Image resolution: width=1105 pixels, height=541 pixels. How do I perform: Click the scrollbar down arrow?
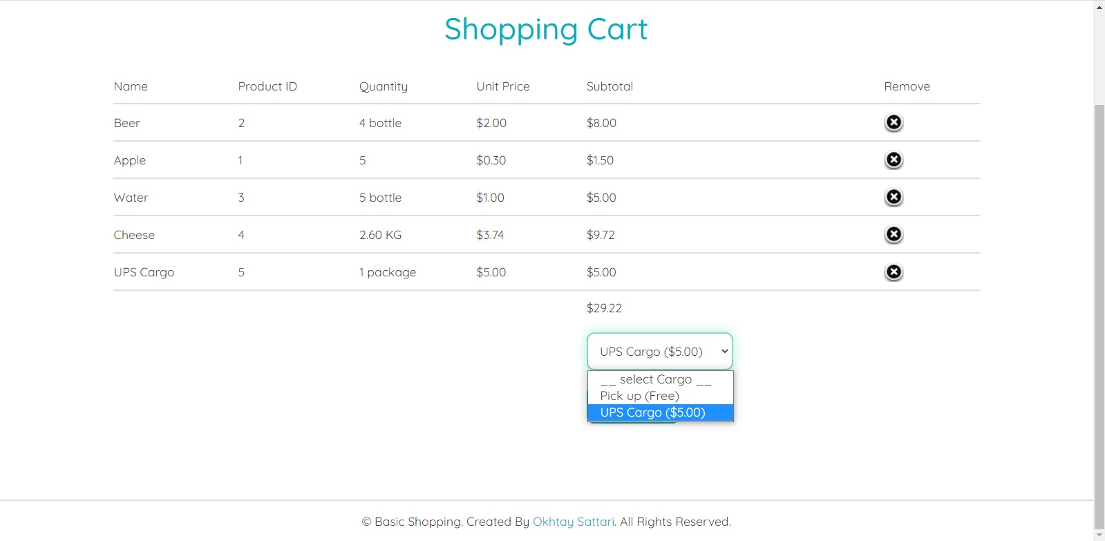click(1099, 535)
